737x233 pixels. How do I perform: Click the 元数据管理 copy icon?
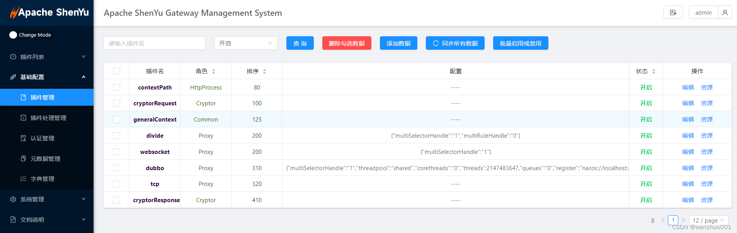click(x=24, y=159)
